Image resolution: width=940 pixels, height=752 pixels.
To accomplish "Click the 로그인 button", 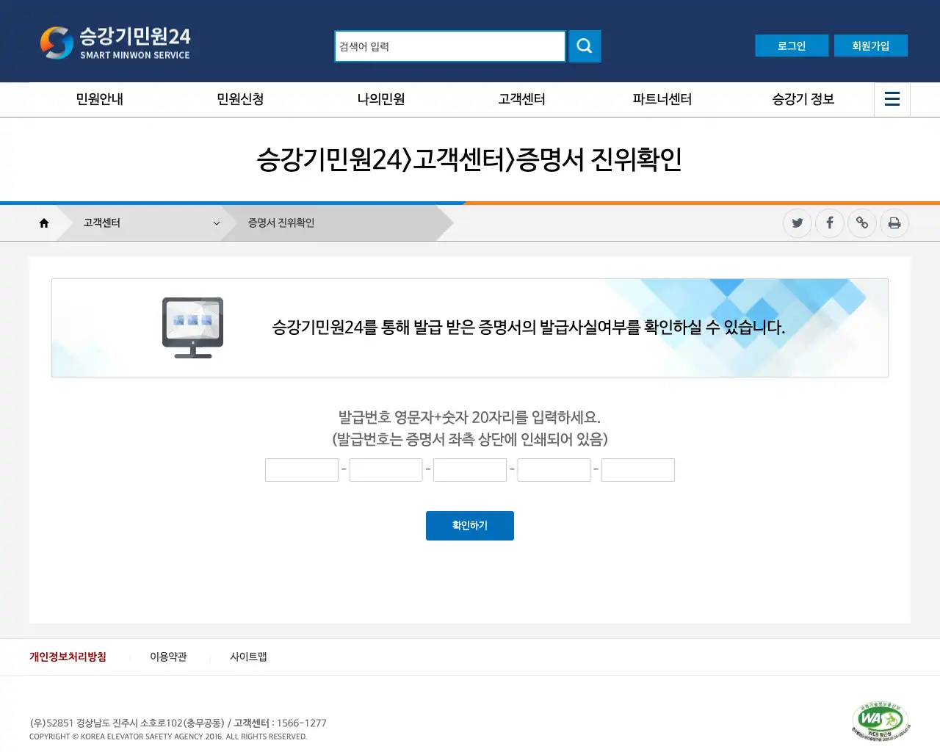I will [792, 46].
